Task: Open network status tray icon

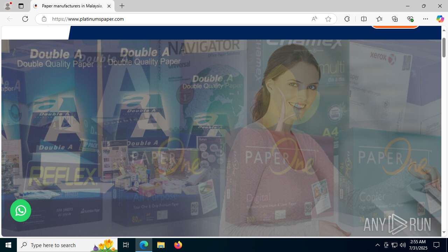Action: pyautogui.click(x=394, y=245)
